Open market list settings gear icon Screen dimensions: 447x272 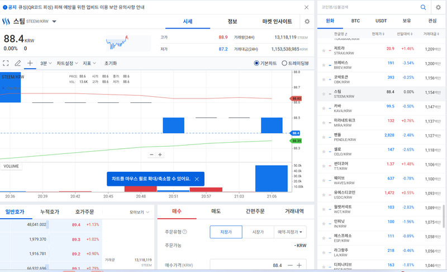[x=438, y=7]
